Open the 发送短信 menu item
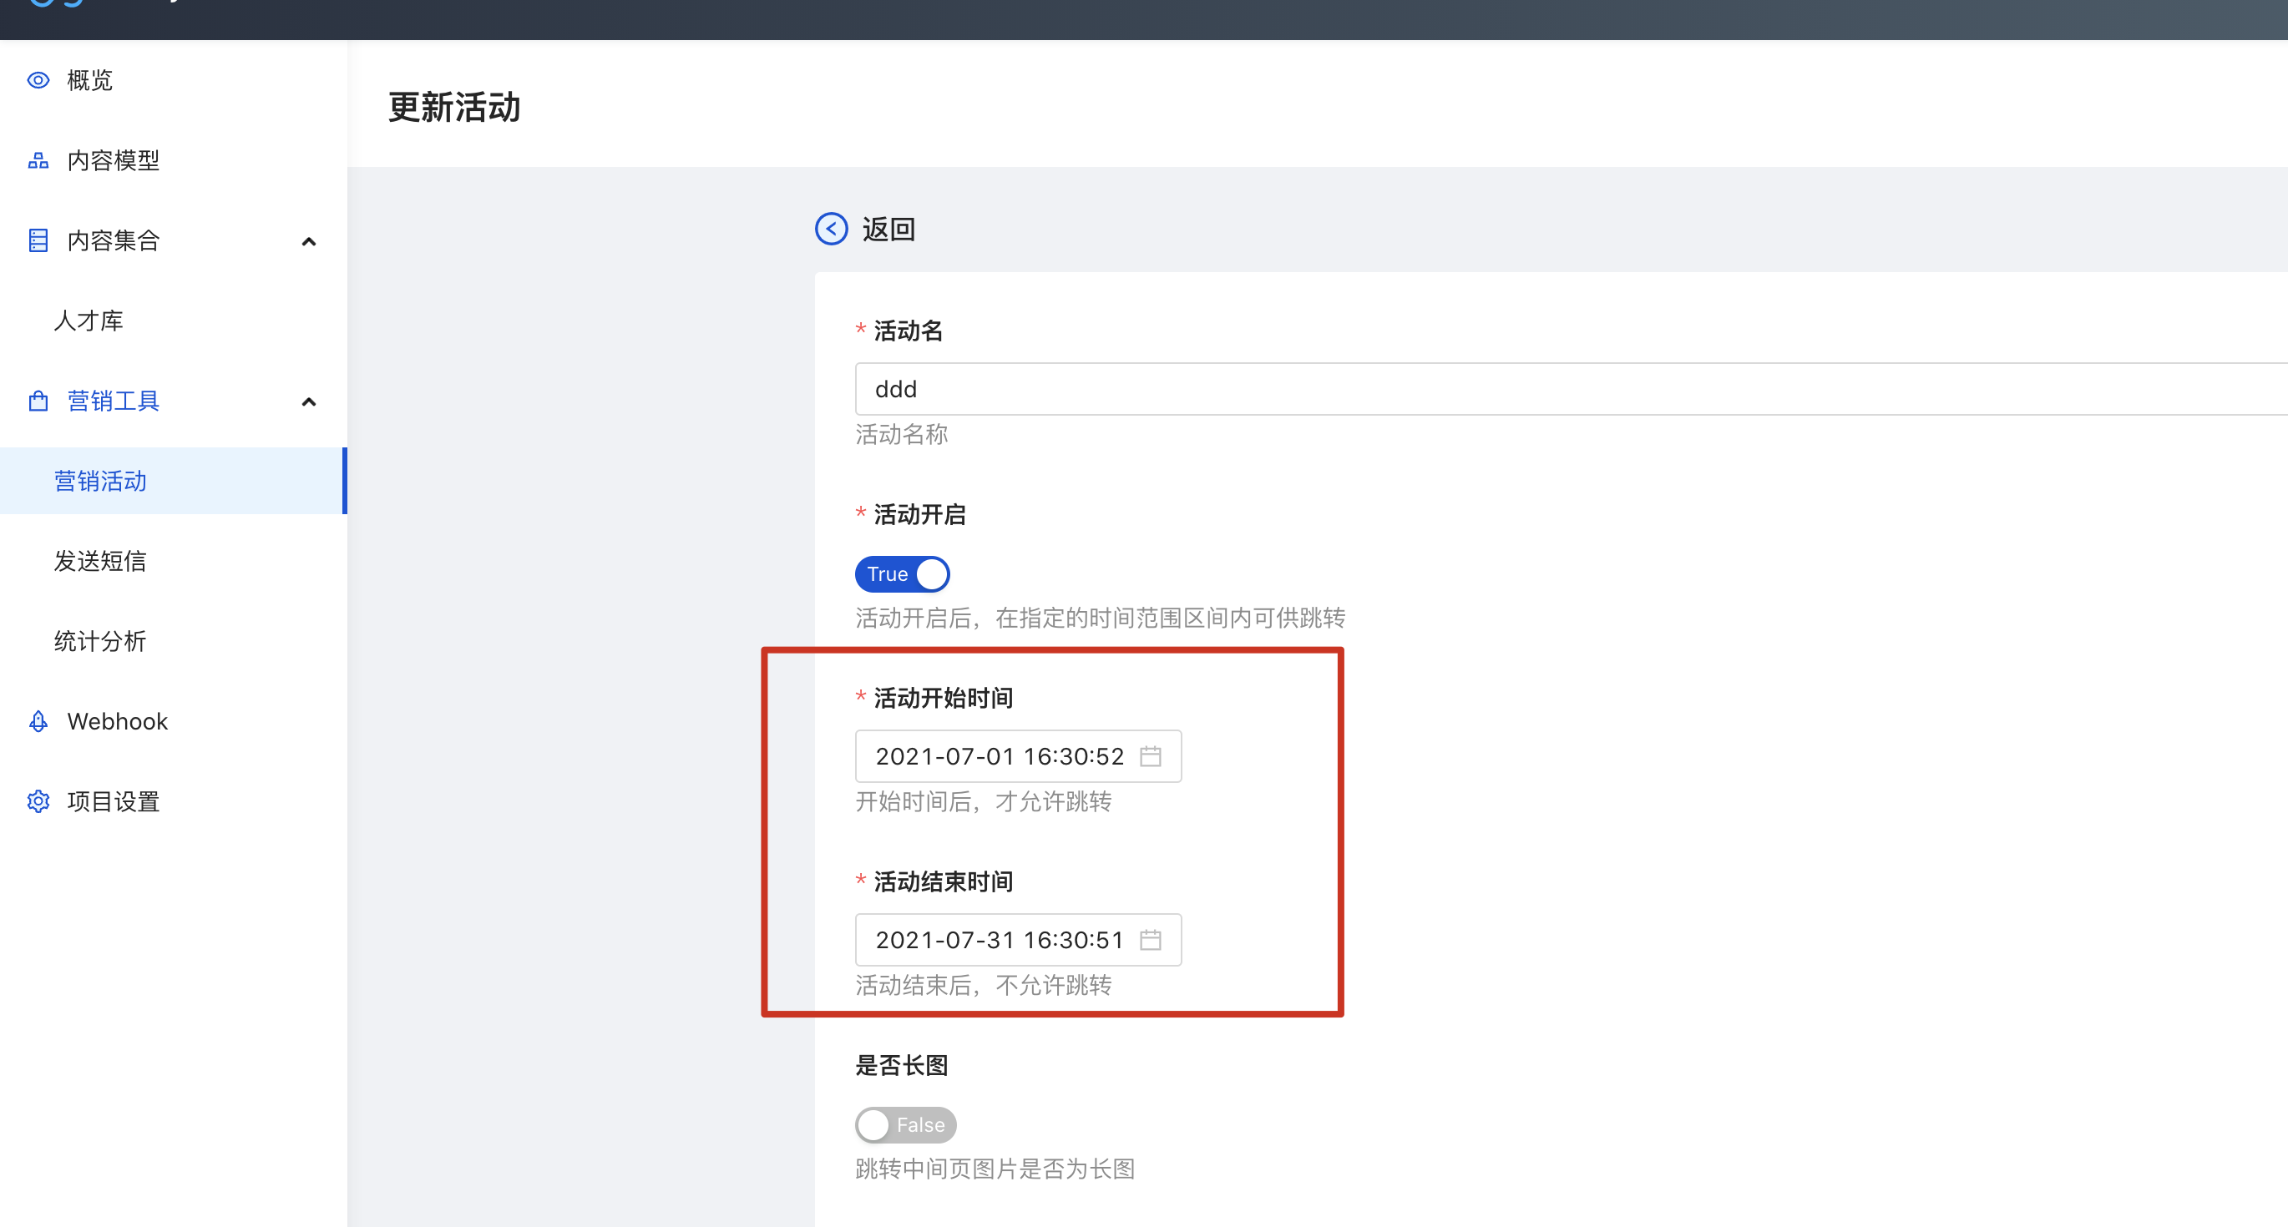Image resolution: width=2288 pixels, height=1227 pixels. 100,561
